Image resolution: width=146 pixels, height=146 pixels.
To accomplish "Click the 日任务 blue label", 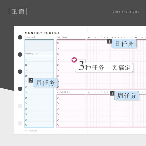I will (124, 44).
